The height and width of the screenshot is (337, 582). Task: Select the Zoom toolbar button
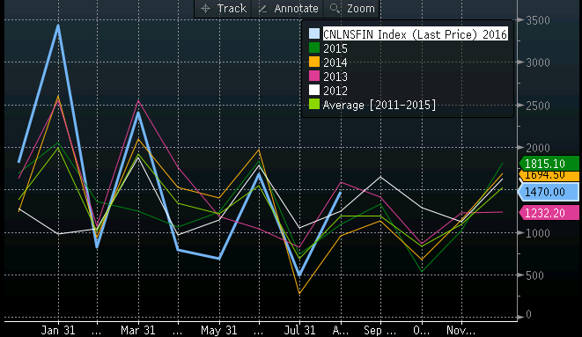coord(351,8)
